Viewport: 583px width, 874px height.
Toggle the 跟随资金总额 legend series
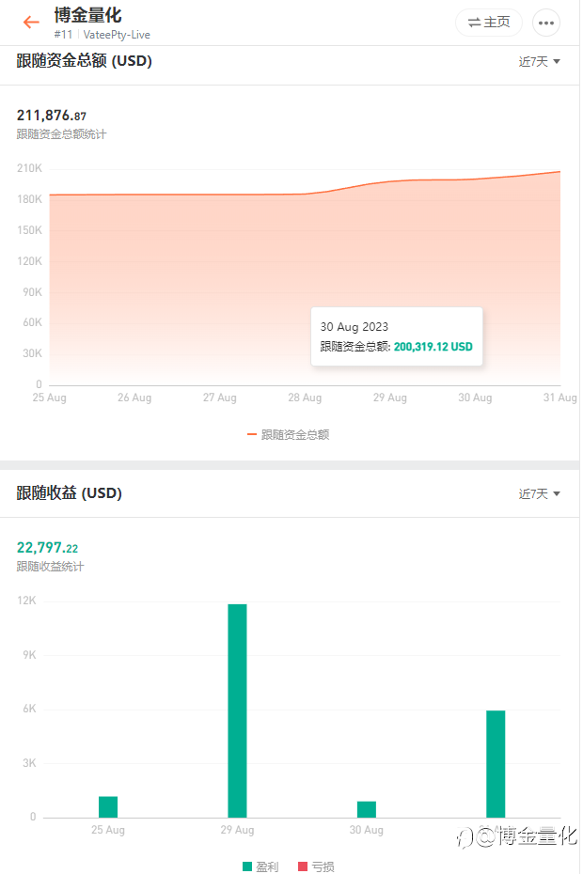point(289,435)
